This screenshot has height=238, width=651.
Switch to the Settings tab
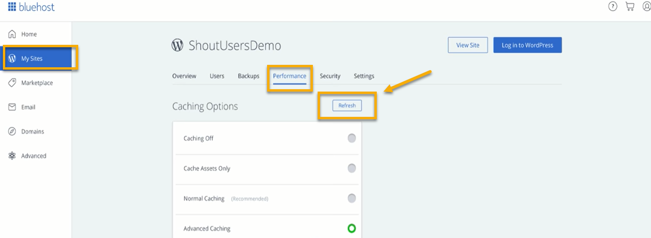coord(364,76)
